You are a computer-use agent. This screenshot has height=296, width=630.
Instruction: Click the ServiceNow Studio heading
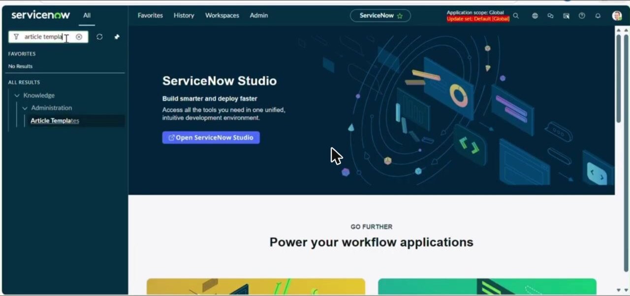(x=220, y=81)
